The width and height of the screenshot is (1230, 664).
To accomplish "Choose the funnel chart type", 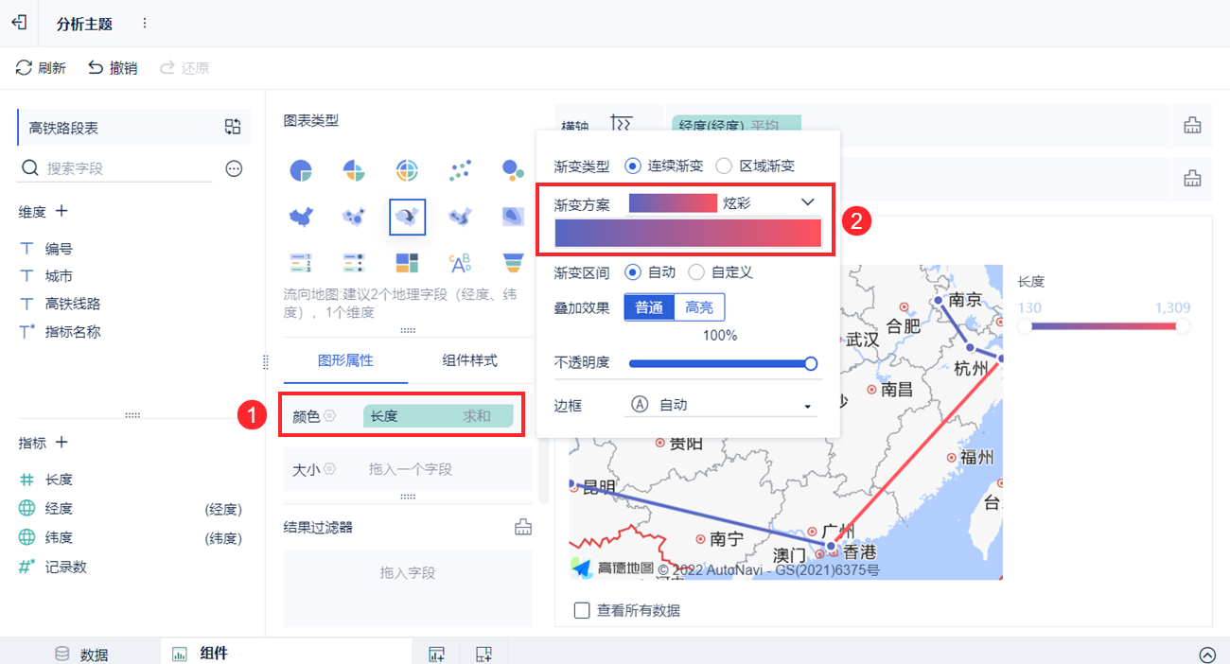I will coord(513,262).
